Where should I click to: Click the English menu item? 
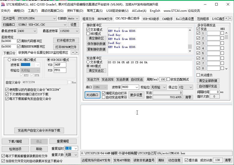pos(155,11)
